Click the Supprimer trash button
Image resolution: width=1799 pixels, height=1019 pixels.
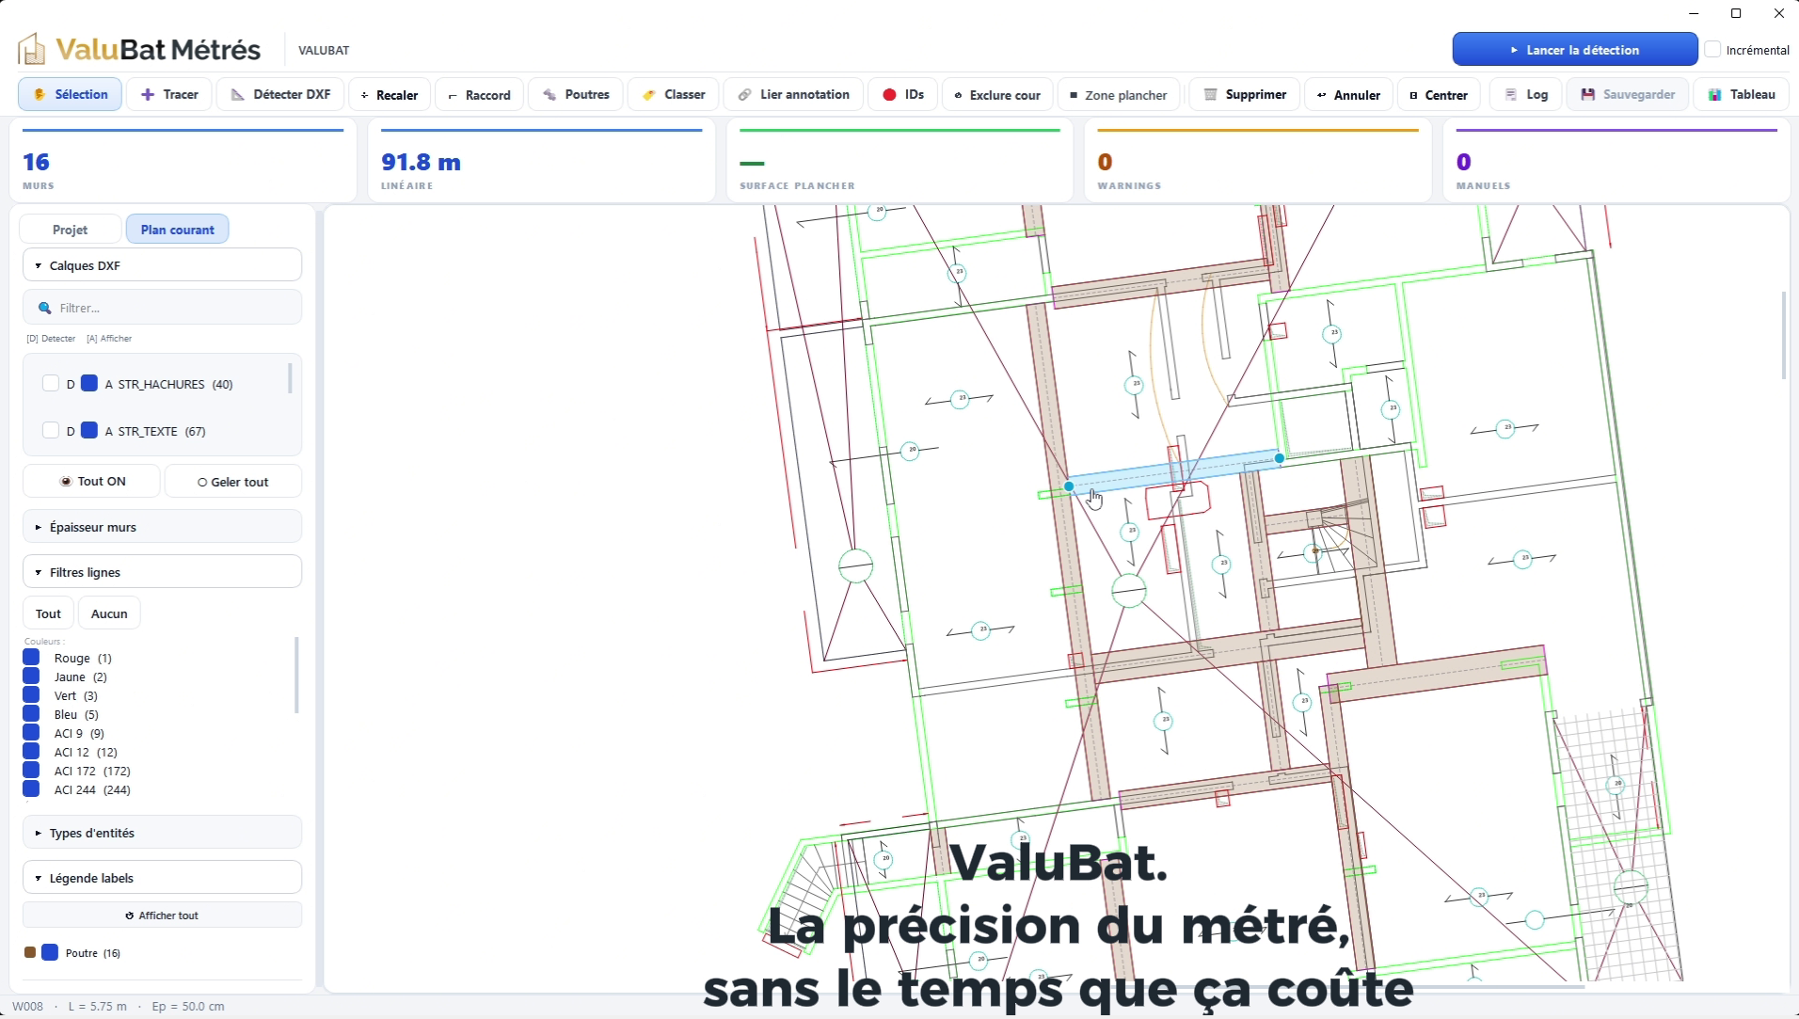[x=1245, y=94]
